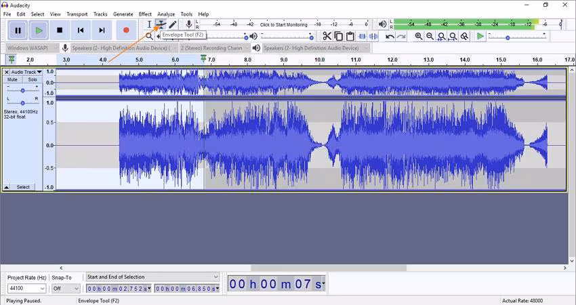The height and width of the screenshot is (305, 576).
Task: Click Skip to Start button
Action: [81, 30]
